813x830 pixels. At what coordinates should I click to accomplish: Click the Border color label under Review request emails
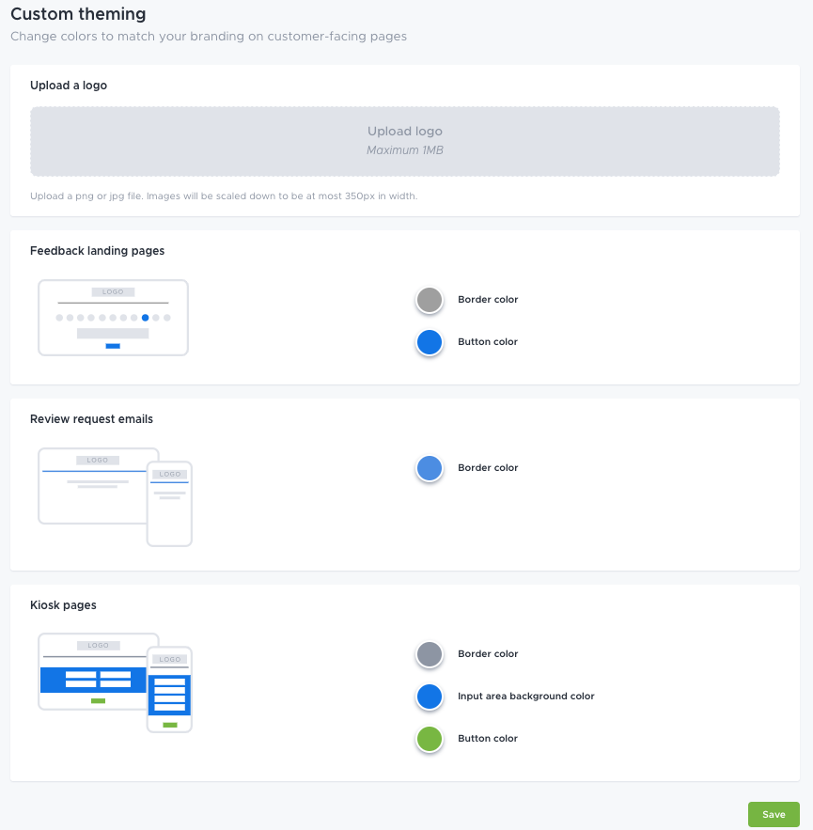(488, 467)
